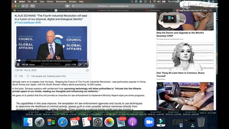Open the tweet replies speech bubble icon

pyautogui.click(x=28, y=76)
